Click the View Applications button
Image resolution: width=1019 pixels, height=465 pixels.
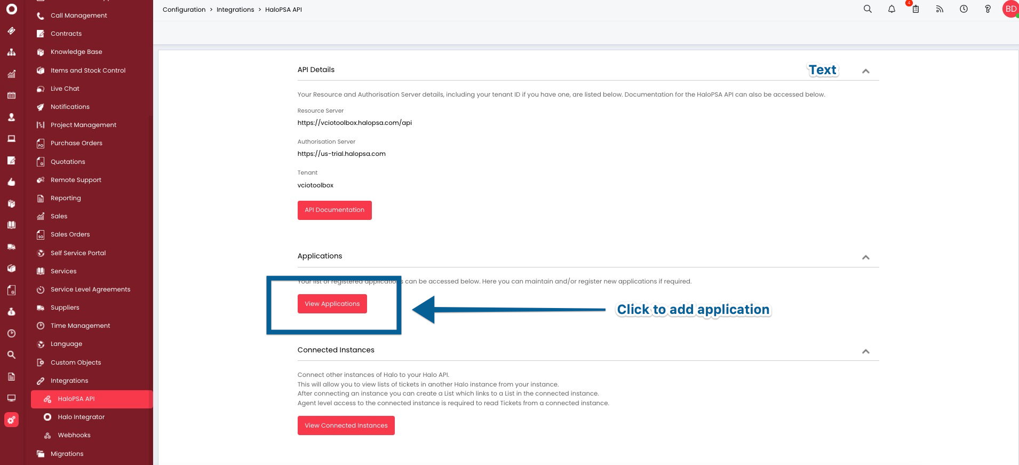pyautogui.click(x=332, y=304)
